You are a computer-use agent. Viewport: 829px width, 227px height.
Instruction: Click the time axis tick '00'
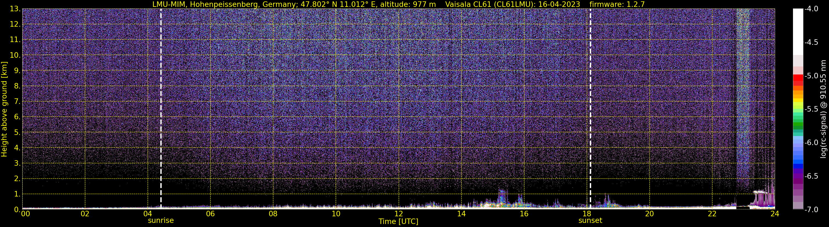coord(25,214)
